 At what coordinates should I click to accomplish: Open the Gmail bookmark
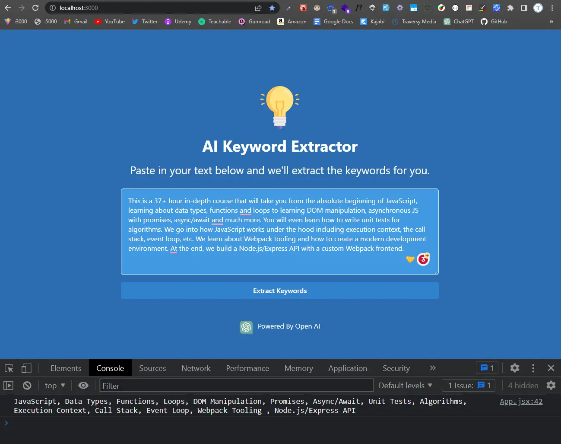pos(76,22)
